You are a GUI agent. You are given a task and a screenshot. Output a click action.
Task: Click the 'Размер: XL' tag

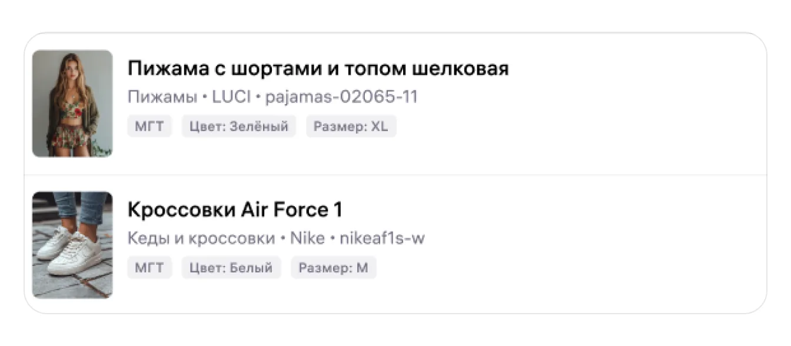tap(351, 127)
